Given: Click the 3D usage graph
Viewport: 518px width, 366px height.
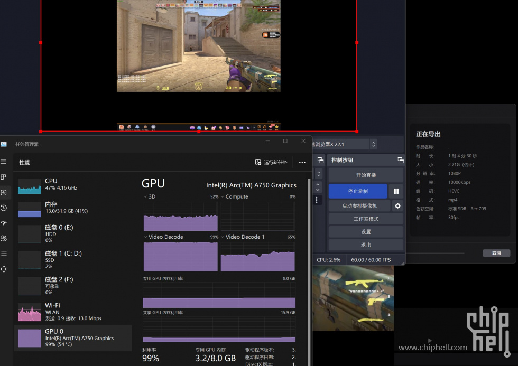Looking at the screenshot, I should 181,217.
